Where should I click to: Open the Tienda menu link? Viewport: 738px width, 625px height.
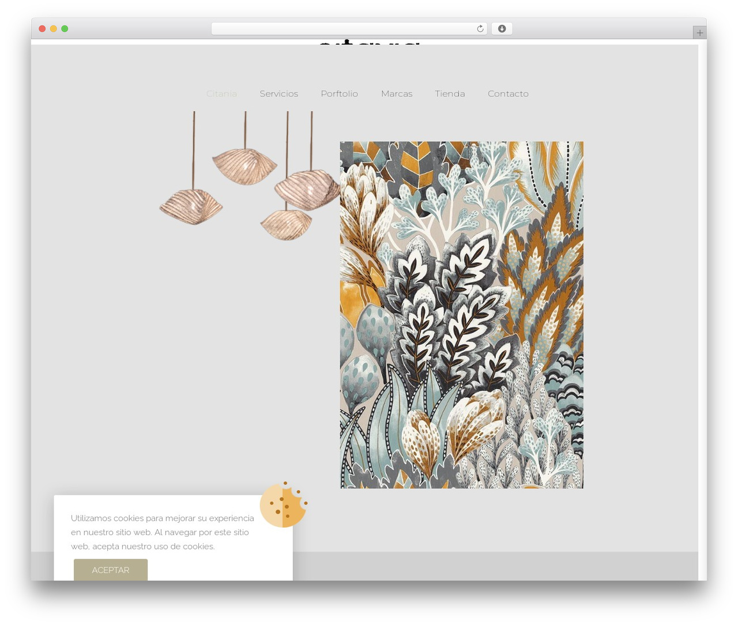(x=450, y=93)
